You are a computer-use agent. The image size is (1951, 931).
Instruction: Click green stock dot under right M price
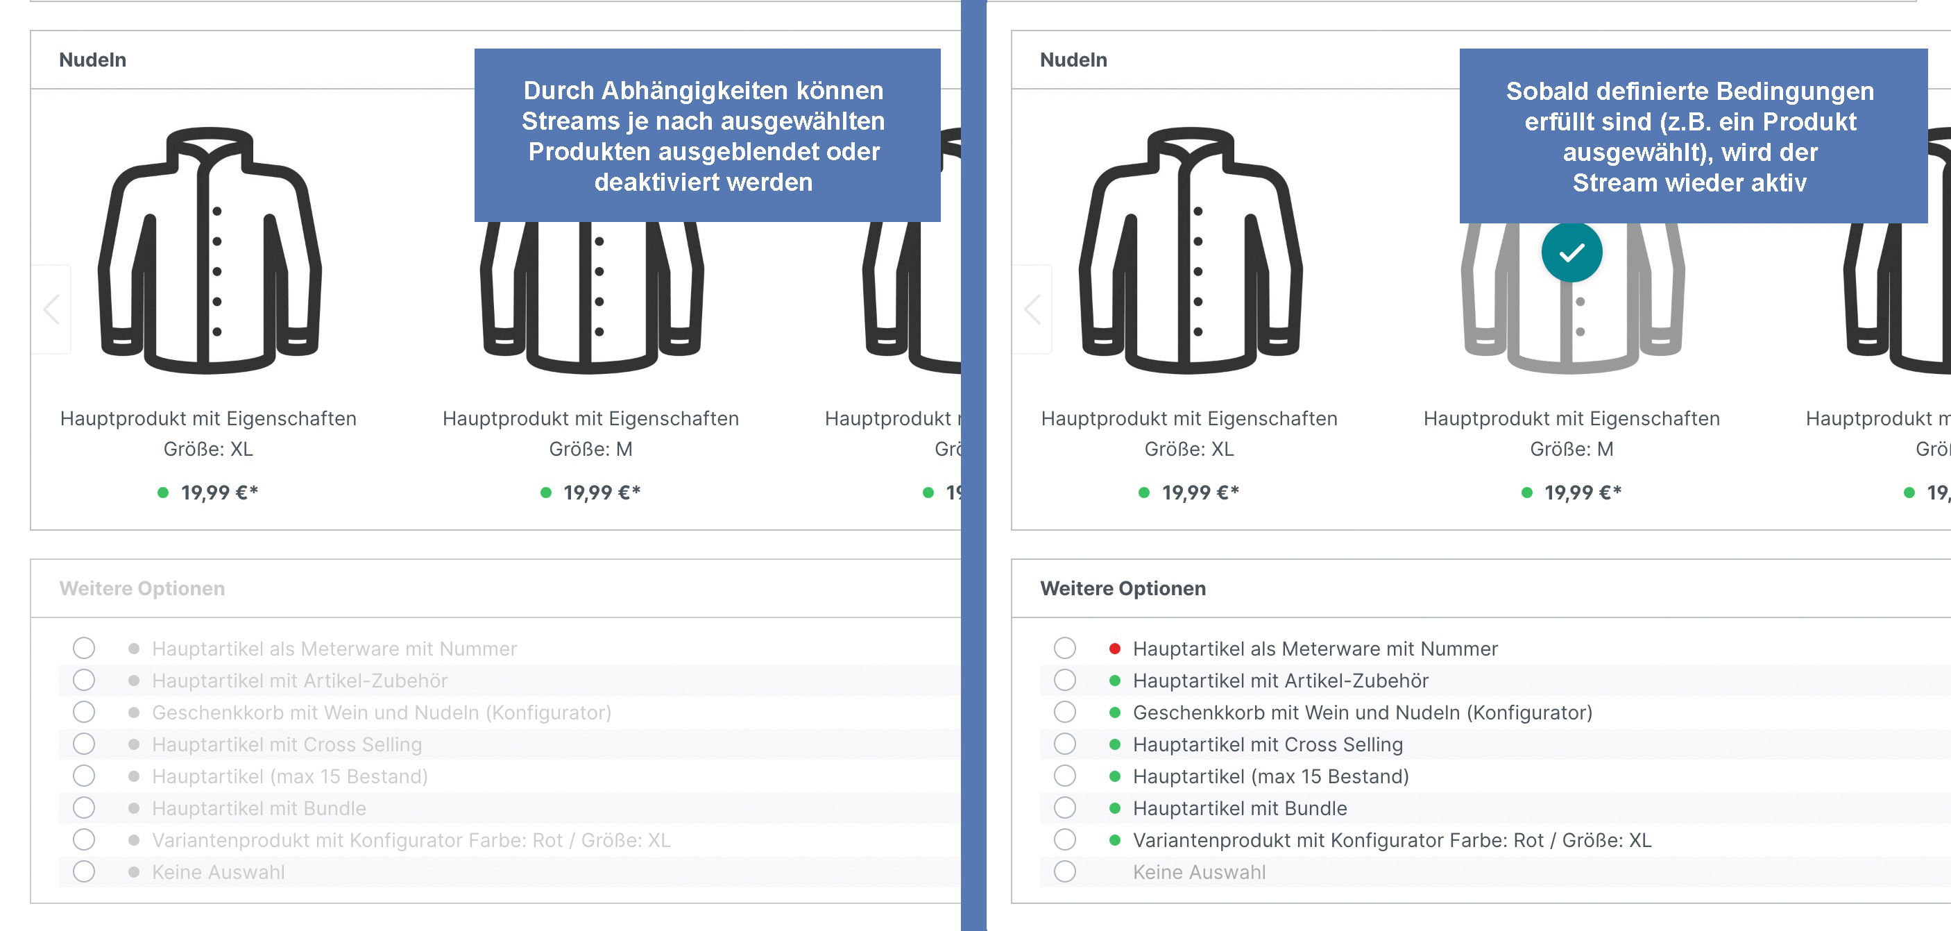point(1527,493)
